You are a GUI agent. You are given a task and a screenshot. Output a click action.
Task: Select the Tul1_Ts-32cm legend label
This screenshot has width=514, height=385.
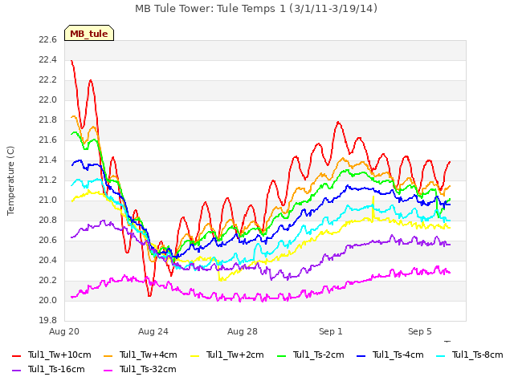(x=148, y=369)
